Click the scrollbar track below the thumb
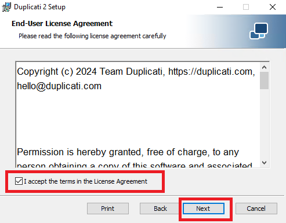This screenshot has height=223, width=286. [x=264, y=123]
